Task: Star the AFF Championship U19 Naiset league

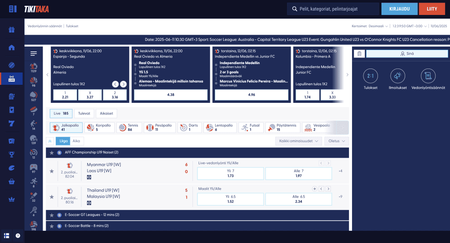Action: (x=52, y=152)
